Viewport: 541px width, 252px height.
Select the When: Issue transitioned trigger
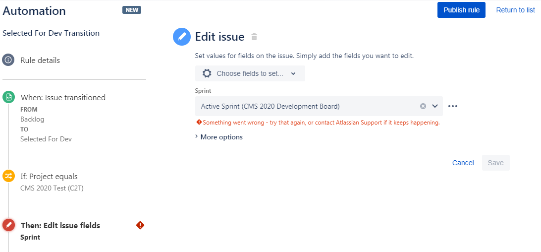(63, 98)
